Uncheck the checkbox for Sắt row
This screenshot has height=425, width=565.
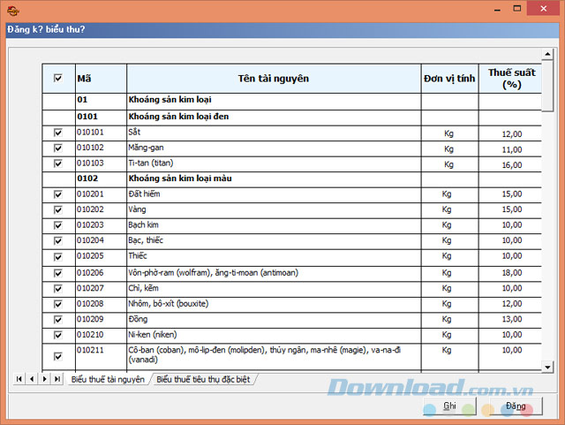click(x=58, y=133)
